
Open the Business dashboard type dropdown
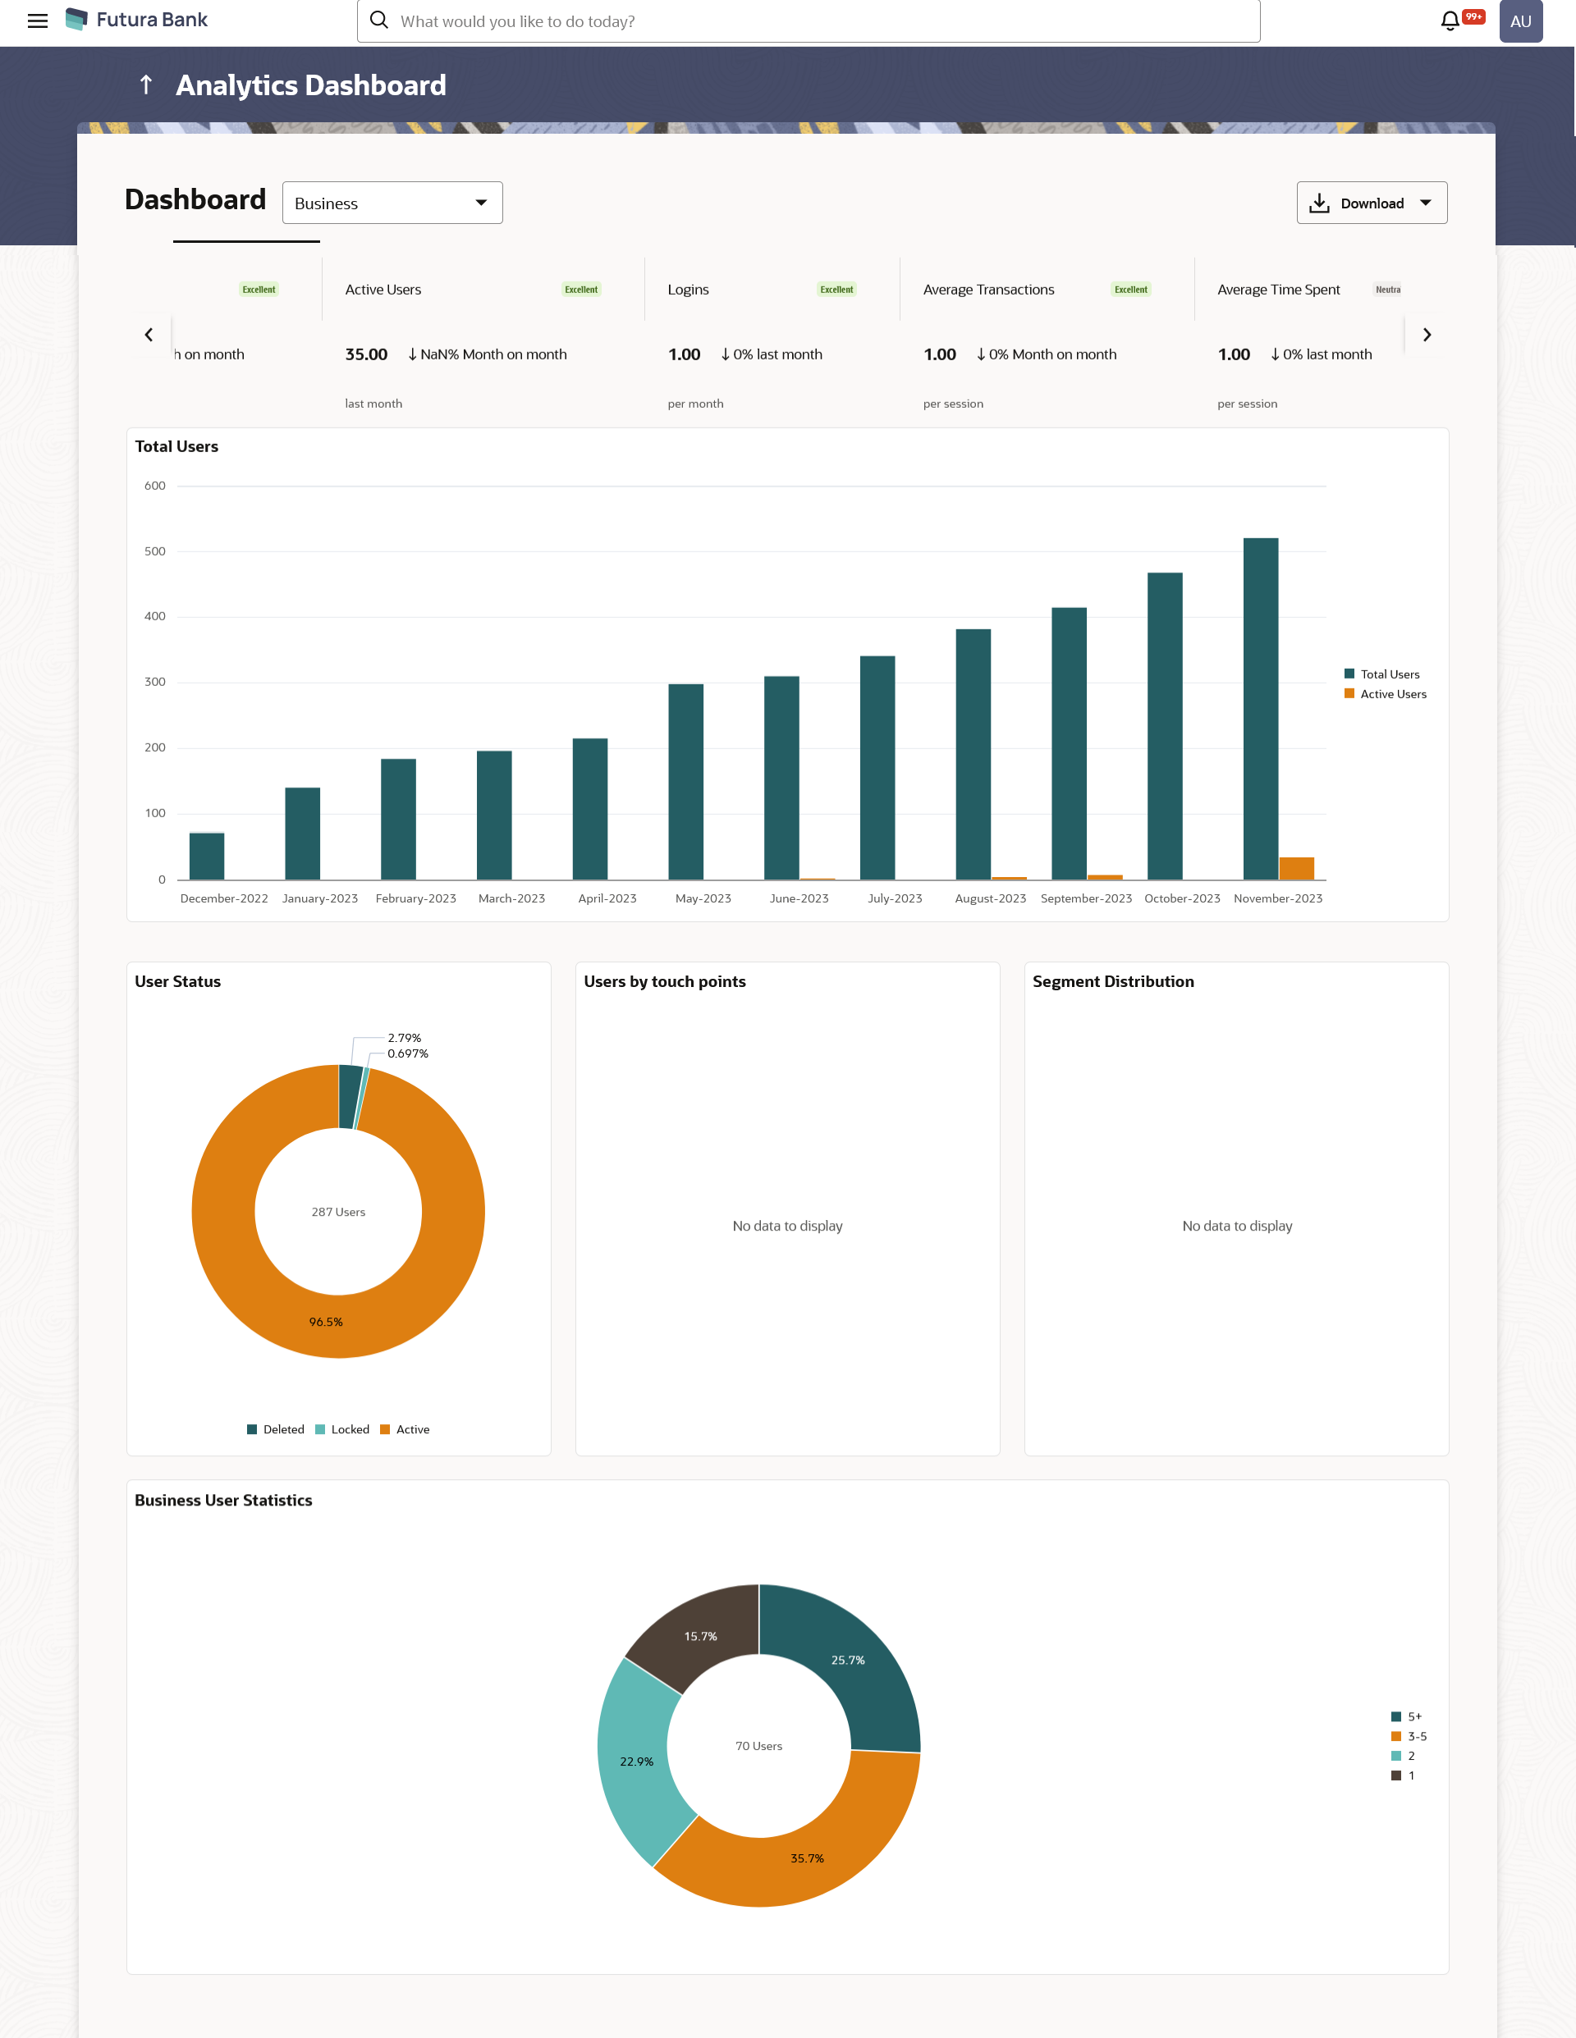(392, 203)
